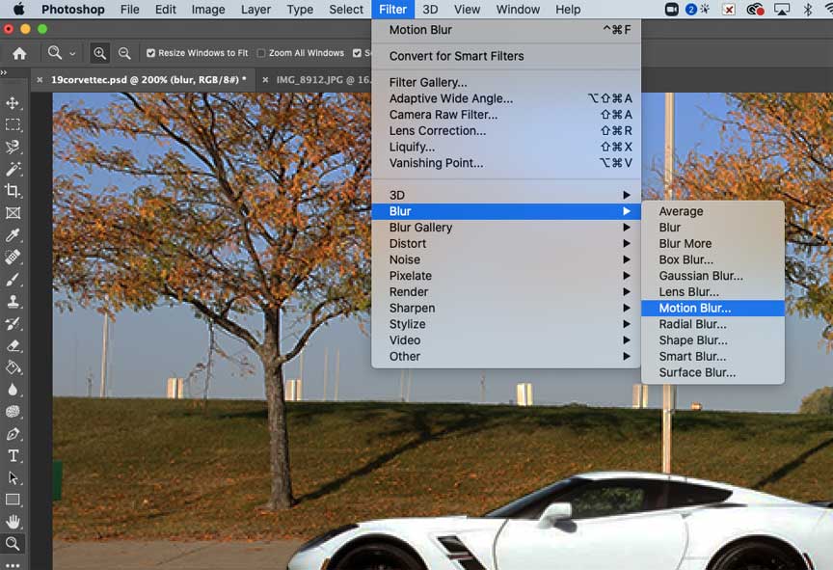Choose Motion Blur... from Blur submenu

pyautogui.click(x=712, y=308)
